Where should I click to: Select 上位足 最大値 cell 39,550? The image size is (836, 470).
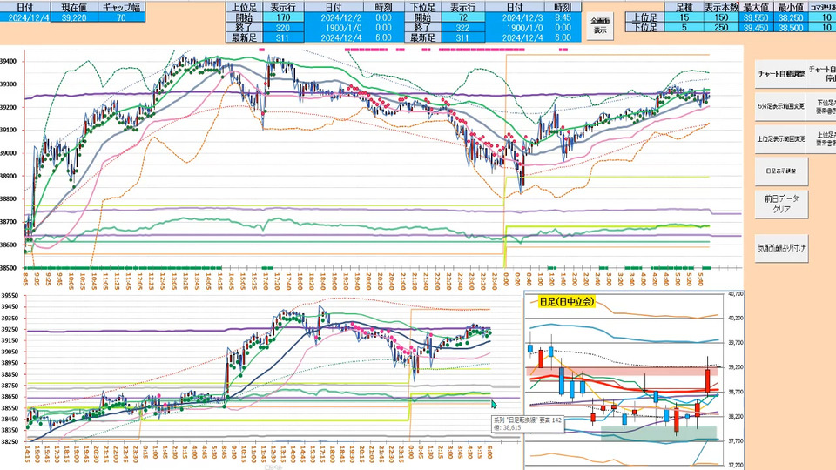tap(756, 17)
